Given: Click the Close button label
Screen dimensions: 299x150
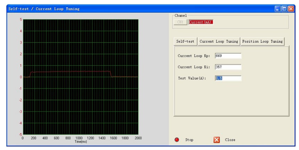Looking at the screenshot, I should tap(230, 140).
